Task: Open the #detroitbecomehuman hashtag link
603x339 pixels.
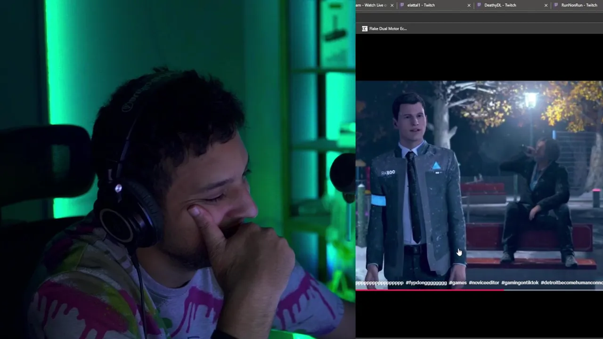Action: click(571, 282)
